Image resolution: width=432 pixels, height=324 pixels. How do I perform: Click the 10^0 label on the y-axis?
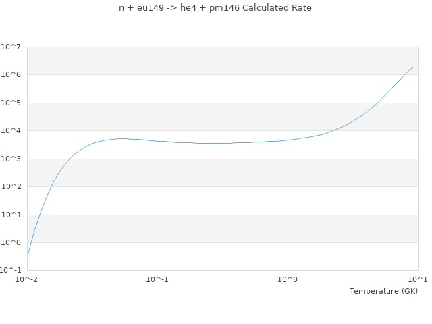[11, 243]
